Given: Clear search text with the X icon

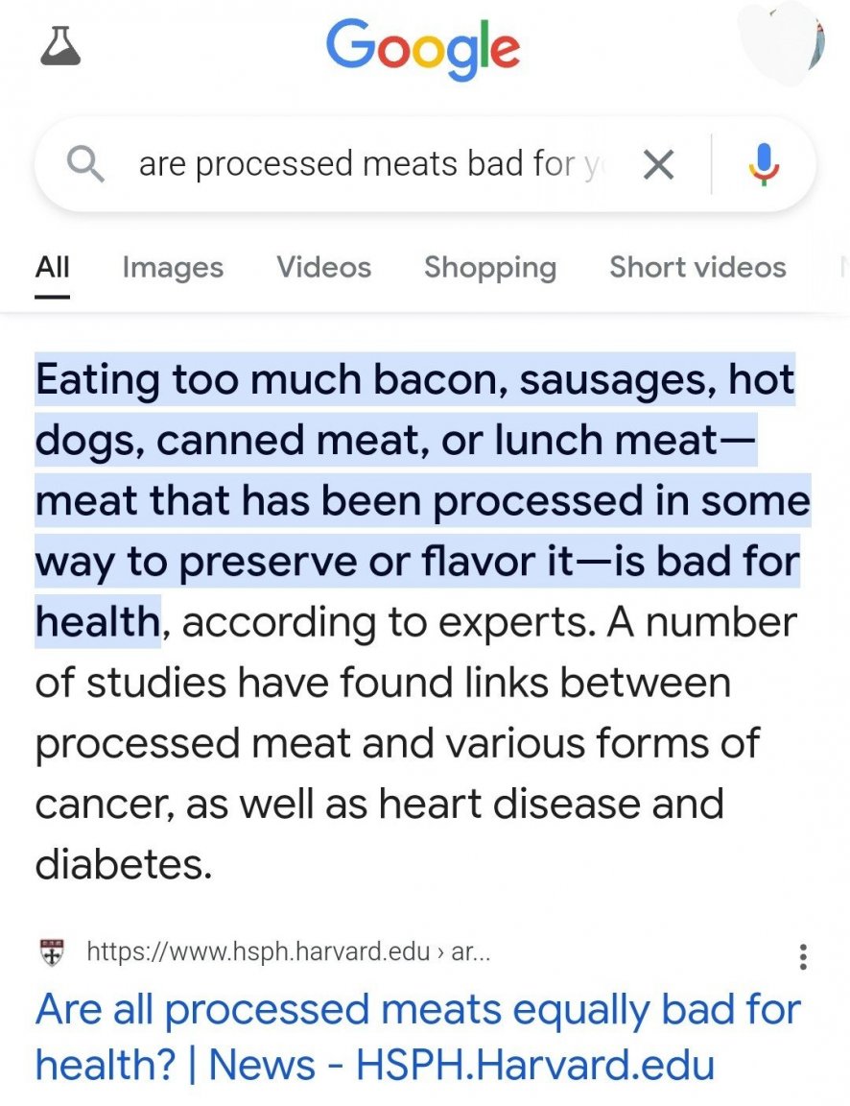Looking at the screenshot, I should coord(657,166).
